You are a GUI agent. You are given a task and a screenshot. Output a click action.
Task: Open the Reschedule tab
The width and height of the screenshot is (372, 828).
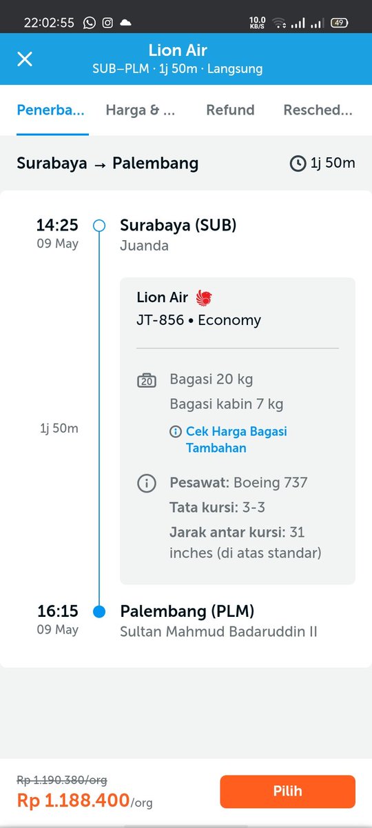[318, 110]
